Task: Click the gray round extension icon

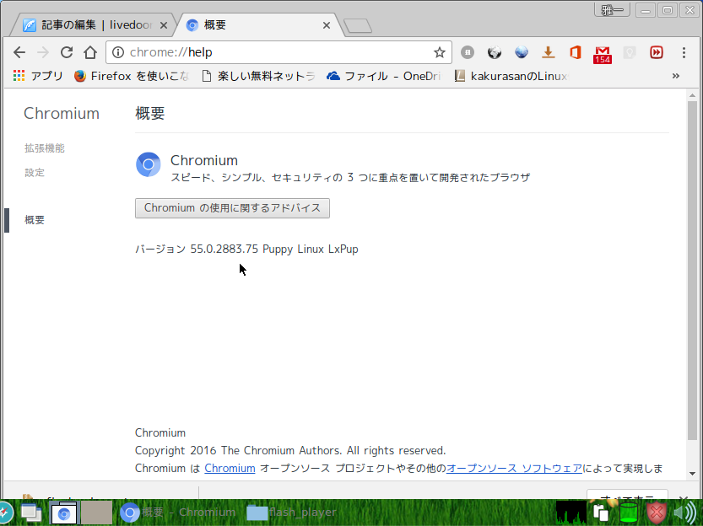Action: coord(468,52)
